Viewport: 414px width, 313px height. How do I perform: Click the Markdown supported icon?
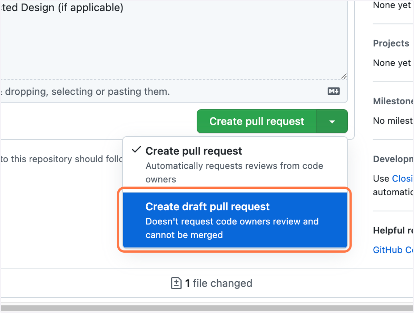click(x=334, y=91)
